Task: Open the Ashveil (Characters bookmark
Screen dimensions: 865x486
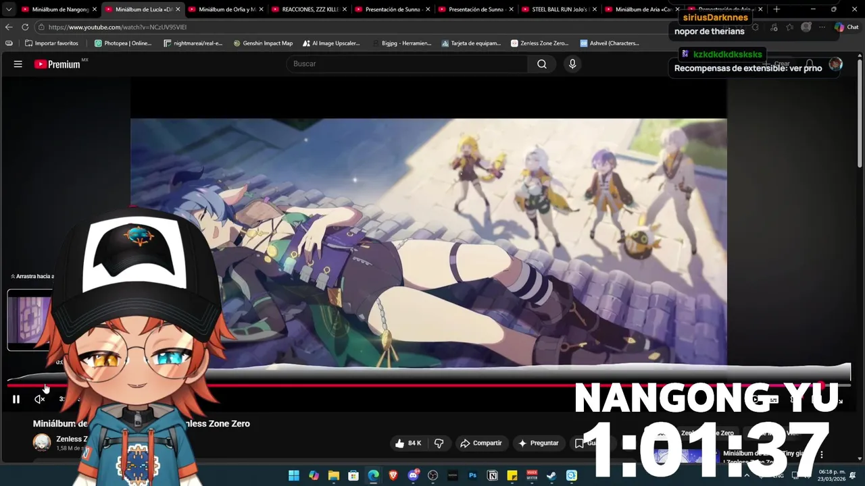Action: (610, 43)
